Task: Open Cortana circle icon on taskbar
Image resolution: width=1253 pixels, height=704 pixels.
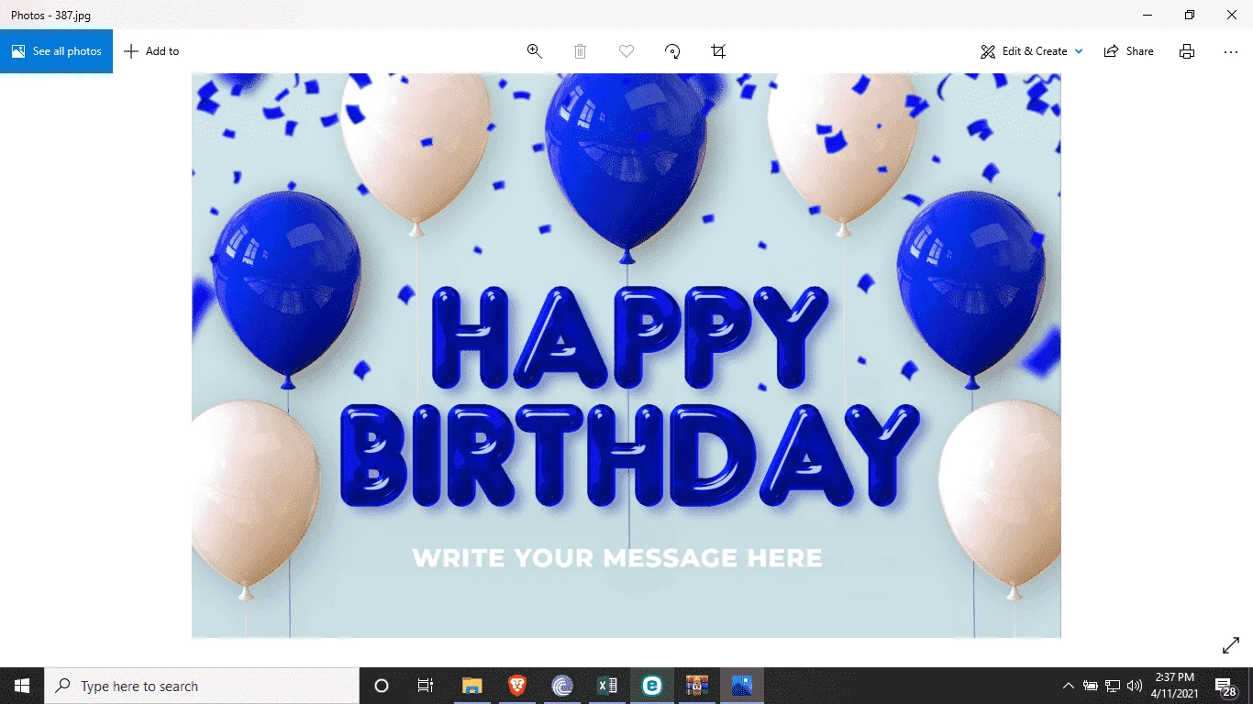Action: [x=382, y=686]
